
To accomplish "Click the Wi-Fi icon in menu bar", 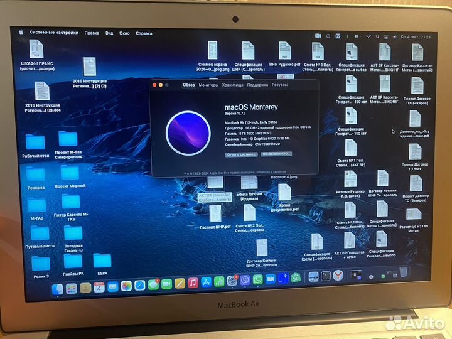I will coord(369,36).
